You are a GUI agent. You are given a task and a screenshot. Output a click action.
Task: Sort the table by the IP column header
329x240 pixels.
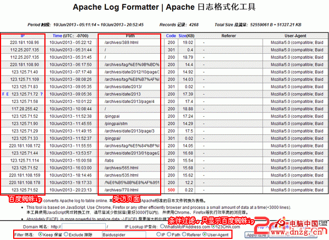pos(22,36)
